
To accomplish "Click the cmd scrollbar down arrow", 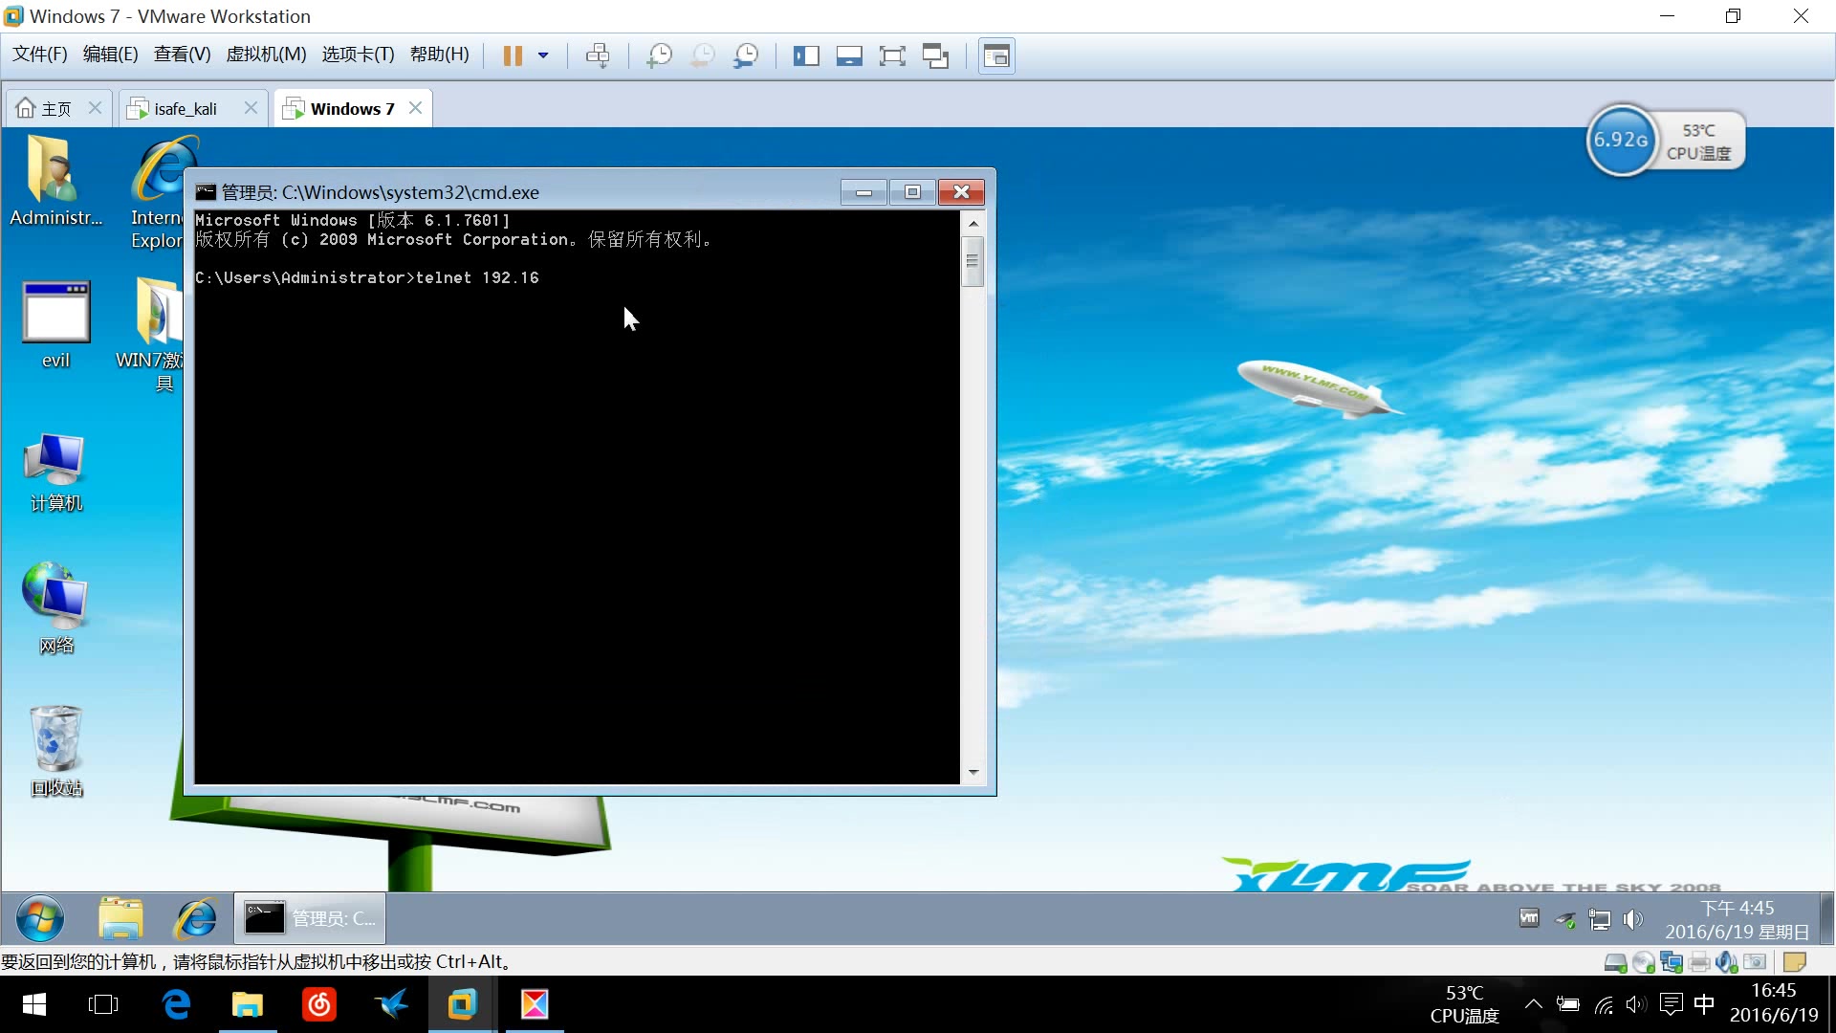I will click(973, 772).
